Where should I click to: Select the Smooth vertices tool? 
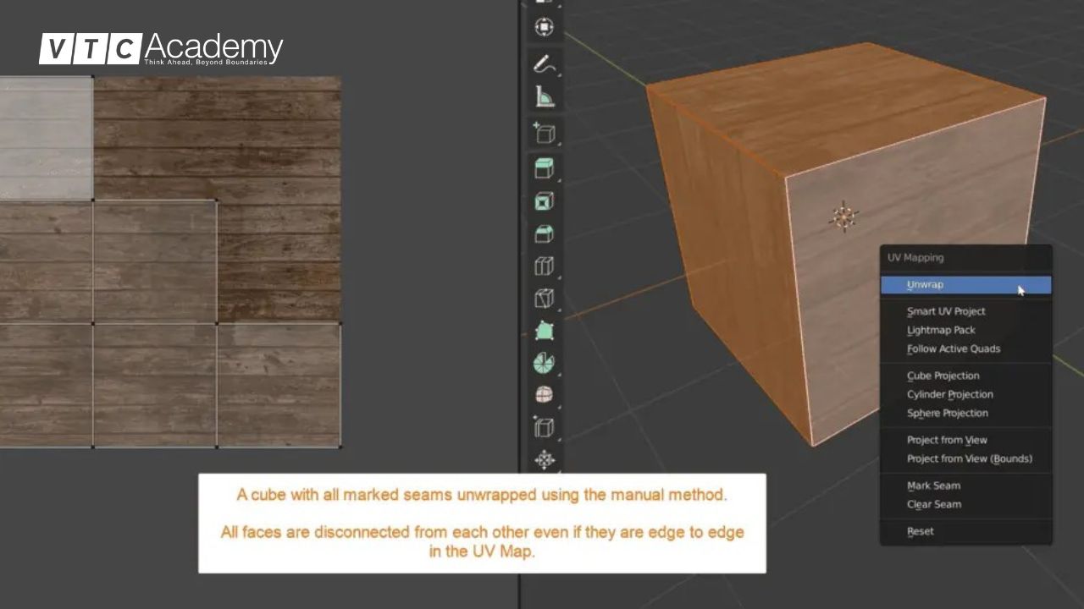pyautogui.click(x=544, y=395)
